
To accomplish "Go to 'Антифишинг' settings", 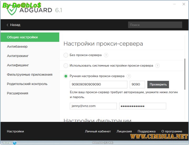I will point(18,65).
